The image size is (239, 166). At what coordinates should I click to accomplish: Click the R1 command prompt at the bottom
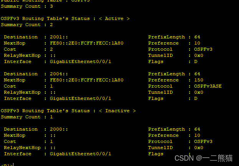pyautogui.click(x=7, y=165)
